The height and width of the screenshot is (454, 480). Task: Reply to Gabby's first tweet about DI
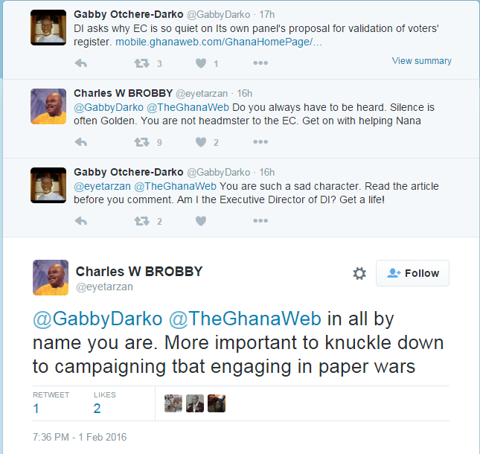click(82, 63)
